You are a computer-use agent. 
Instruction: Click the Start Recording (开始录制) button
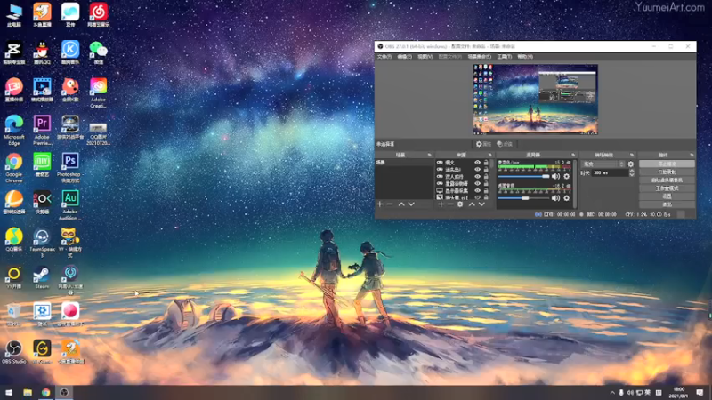667,172
